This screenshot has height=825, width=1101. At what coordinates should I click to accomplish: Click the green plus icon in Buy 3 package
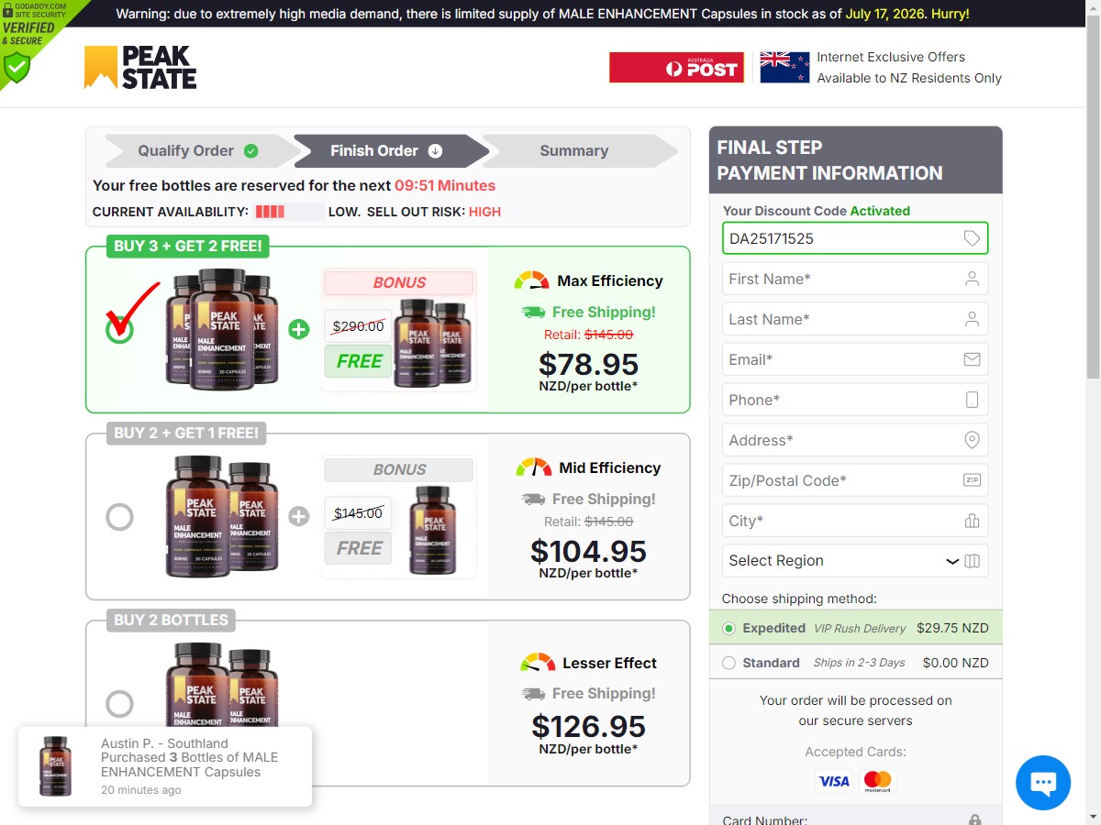click(x=299, y=329)
